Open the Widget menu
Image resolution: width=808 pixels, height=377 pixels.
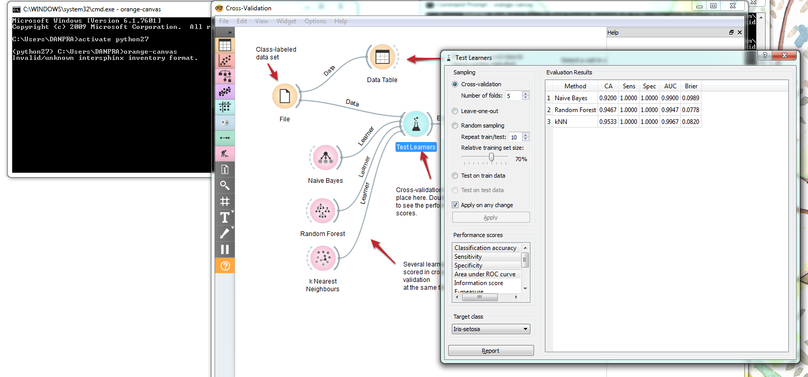tap(286, 21)
